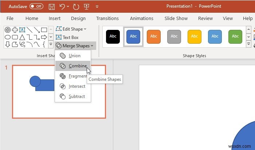Select the Rectangle shape in gallery
The height and width of the screenshot is (150, 255).
[44, 30]
